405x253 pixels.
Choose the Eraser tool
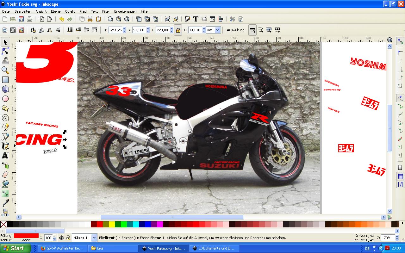[x=5, y=175]
